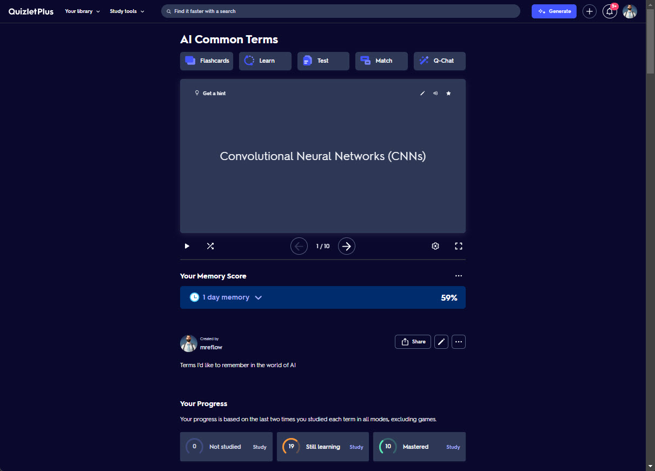Viewport: 655px width, 471px height.
Task: Click the Your Progress heading
Action: click(x=203, y=404)
